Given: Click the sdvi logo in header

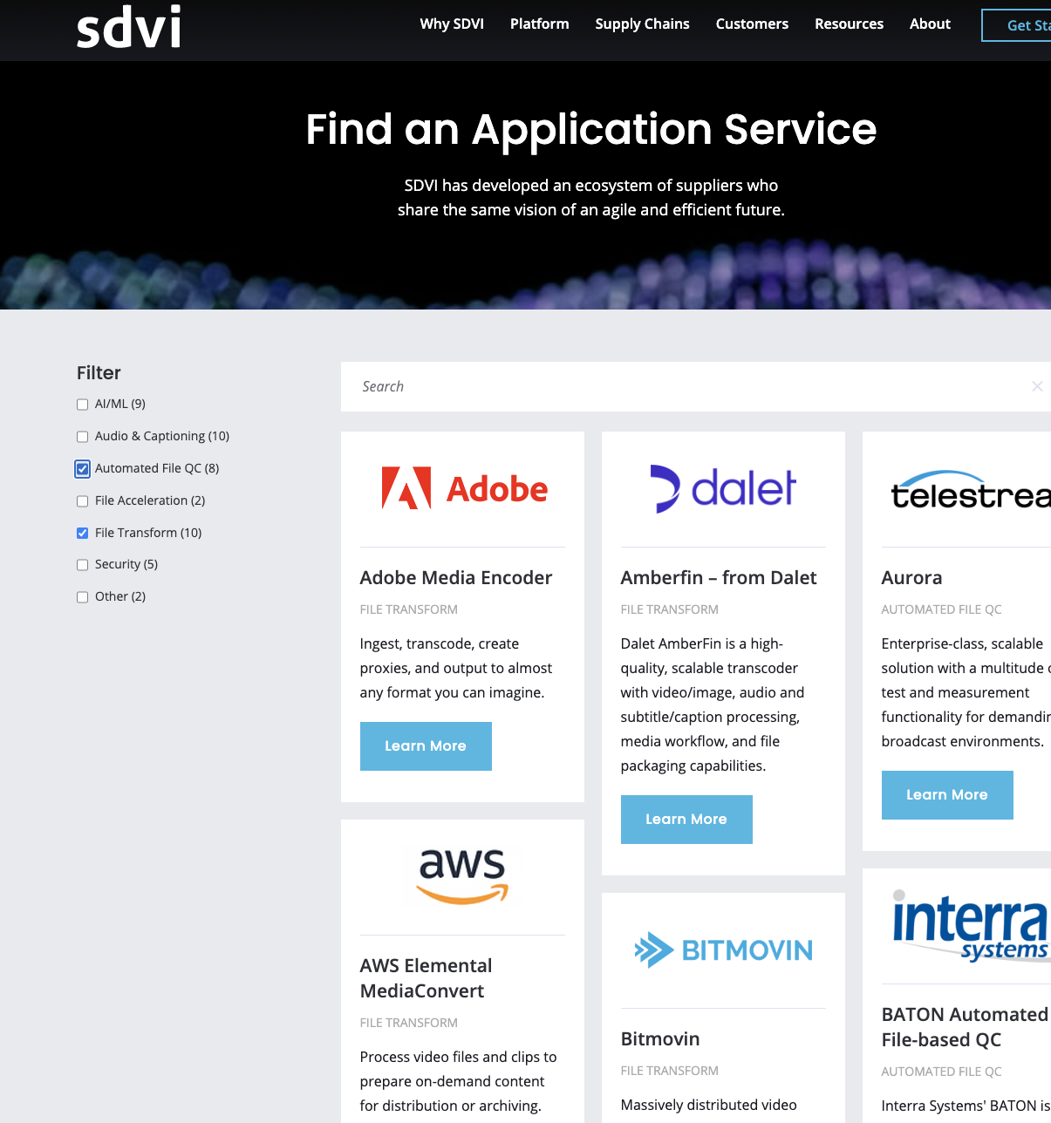Looking at the screenshot, I should 128,26.
